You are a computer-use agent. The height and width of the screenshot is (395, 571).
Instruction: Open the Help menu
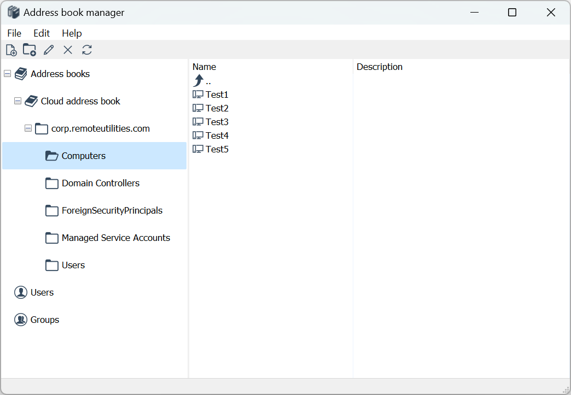click(x=72, y=33)
